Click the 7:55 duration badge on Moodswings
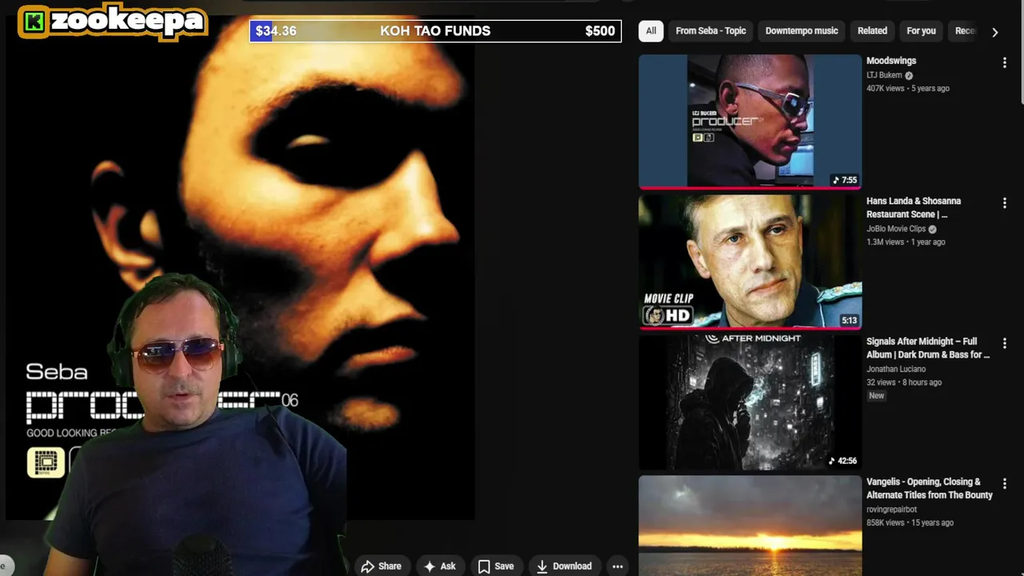This screenshot has height=576, width=1024. (845, 180)
